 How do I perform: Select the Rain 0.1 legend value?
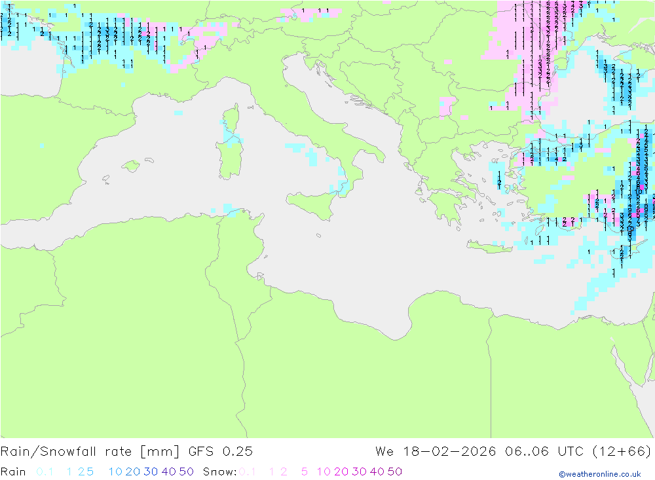pos(45,471)
